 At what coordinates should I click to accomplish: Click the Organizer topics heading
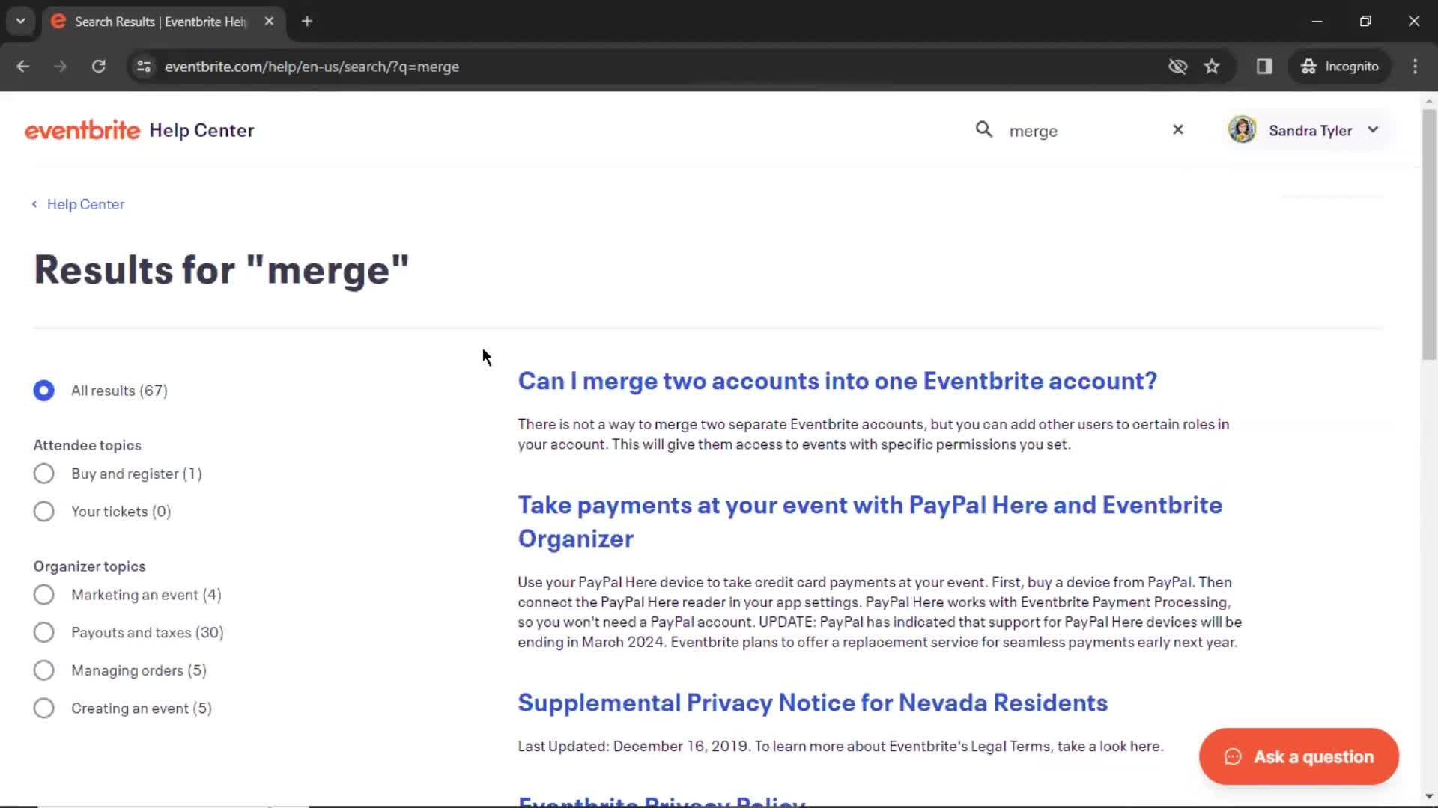(x=89, y=566)
